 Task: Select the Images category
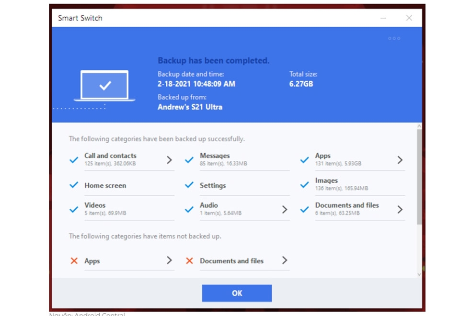326,181
